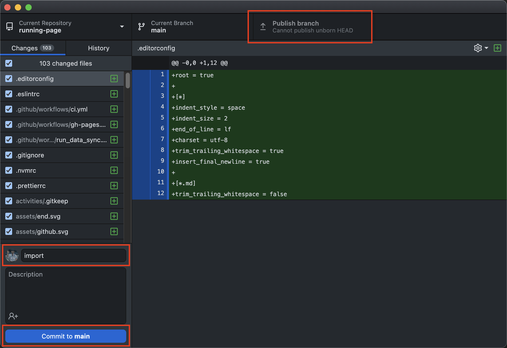Open the gear dropdown in diff header
The width and height of the screenshot is (507, 348).
click(479, 48)
